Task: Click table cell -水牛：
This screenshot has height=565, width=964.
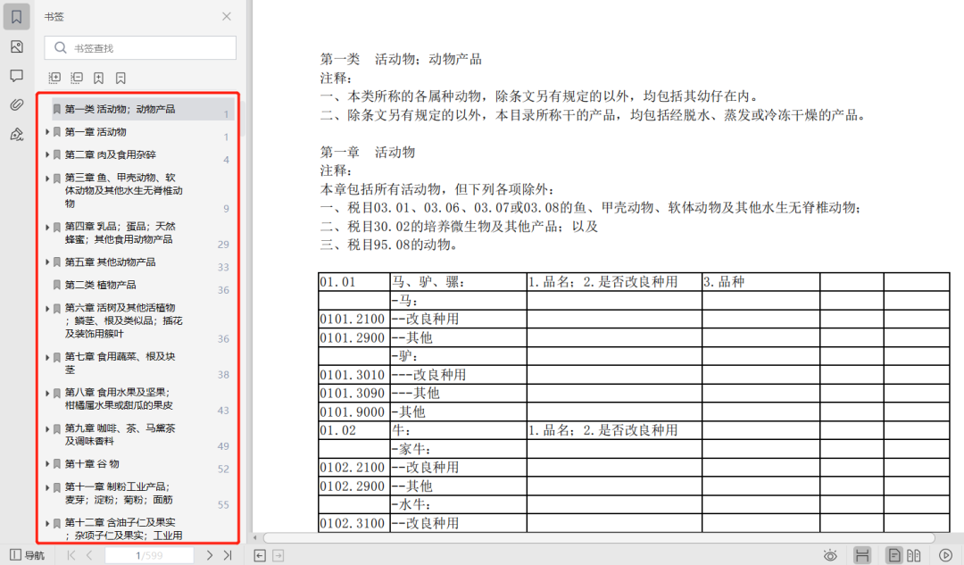Action: coord(458,504)
